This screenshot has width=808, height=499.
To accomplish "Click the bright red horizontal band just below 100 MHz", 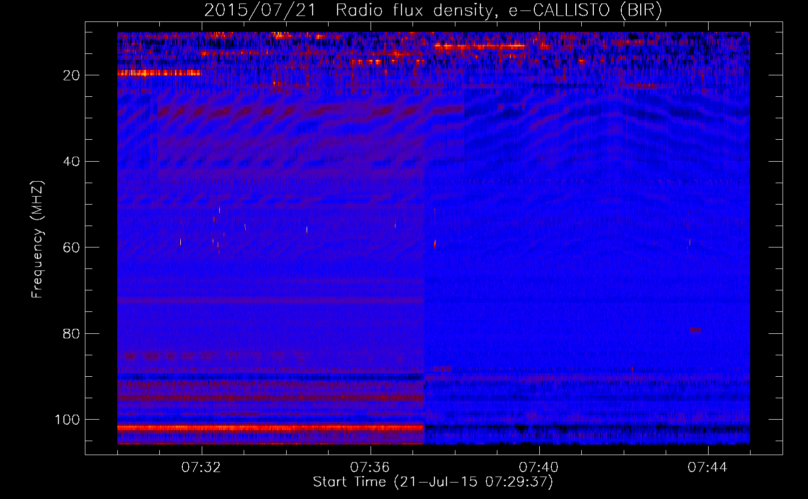I will [x=271, y=428].
